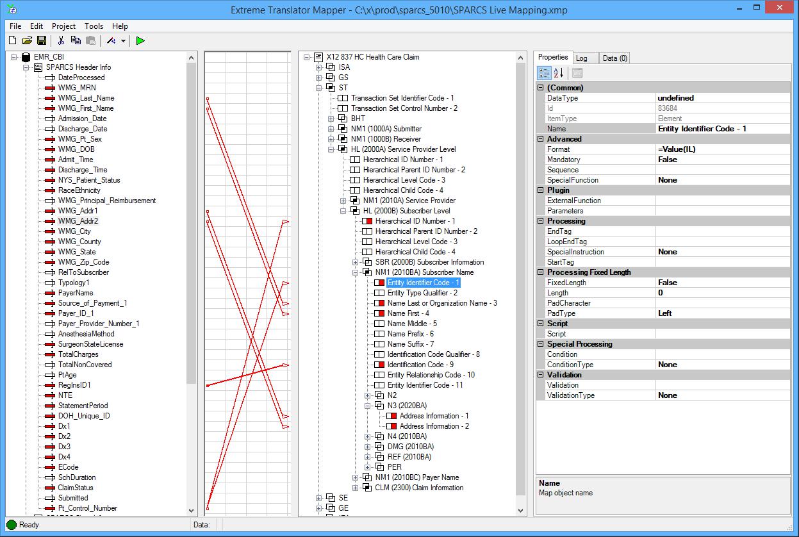
Task: Open the dropdown arrow beside the wand icon
Action: tap(122, 41)
